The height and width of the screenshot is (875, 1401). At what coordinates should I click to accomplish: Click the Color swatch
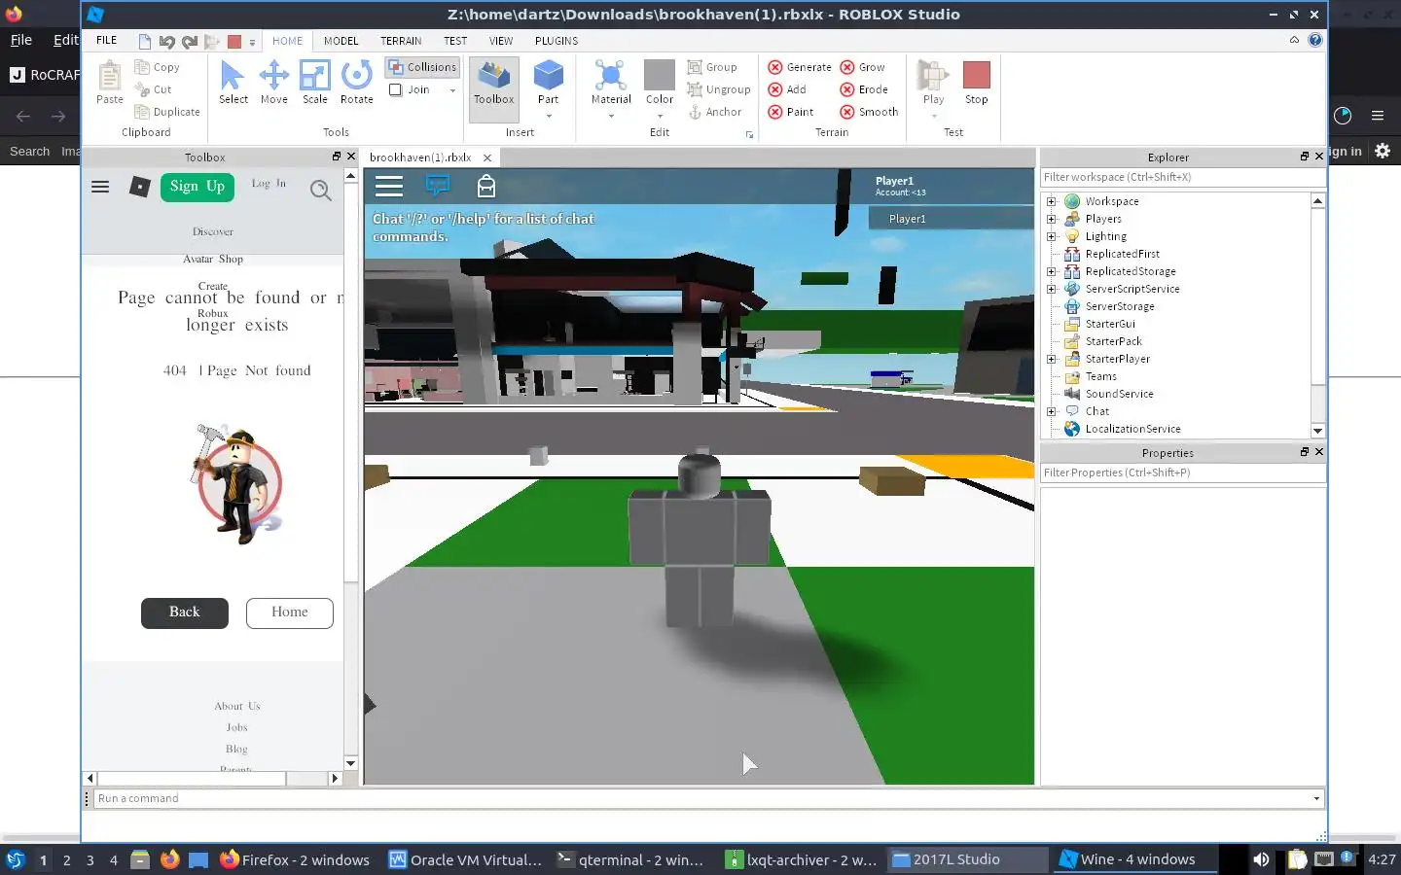660,75
